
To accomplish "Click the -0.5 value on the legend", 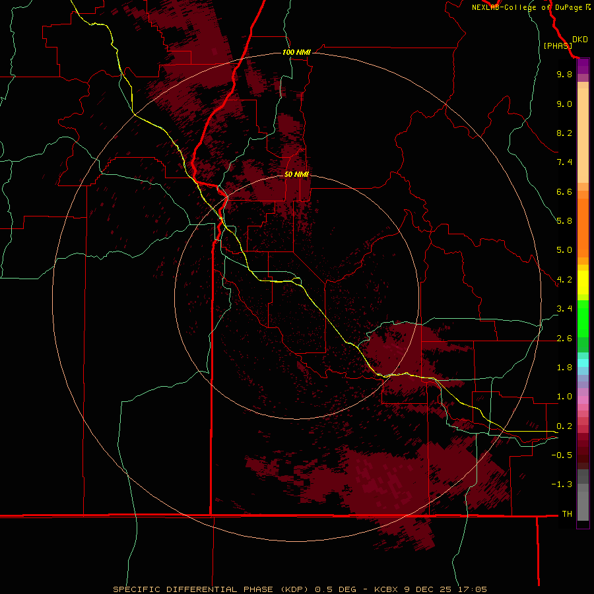I will click(562, 455).
